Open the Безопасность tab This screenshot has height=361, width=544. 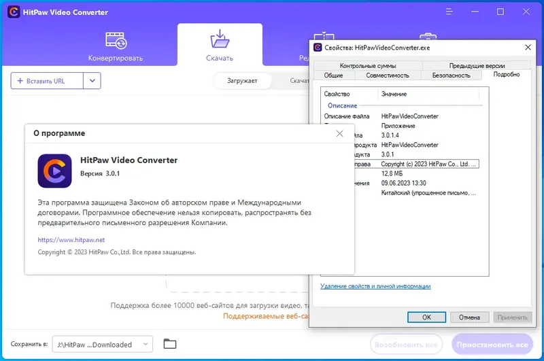tap(451, 75)
